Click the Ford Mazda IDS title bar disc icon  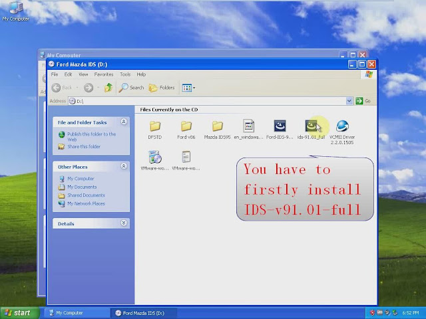click(51, 64)
